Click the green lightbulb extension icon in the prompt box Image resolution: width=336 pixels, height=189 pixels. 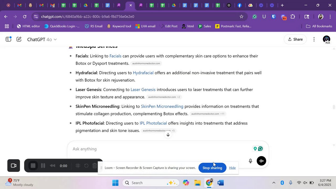coord(255,149)
